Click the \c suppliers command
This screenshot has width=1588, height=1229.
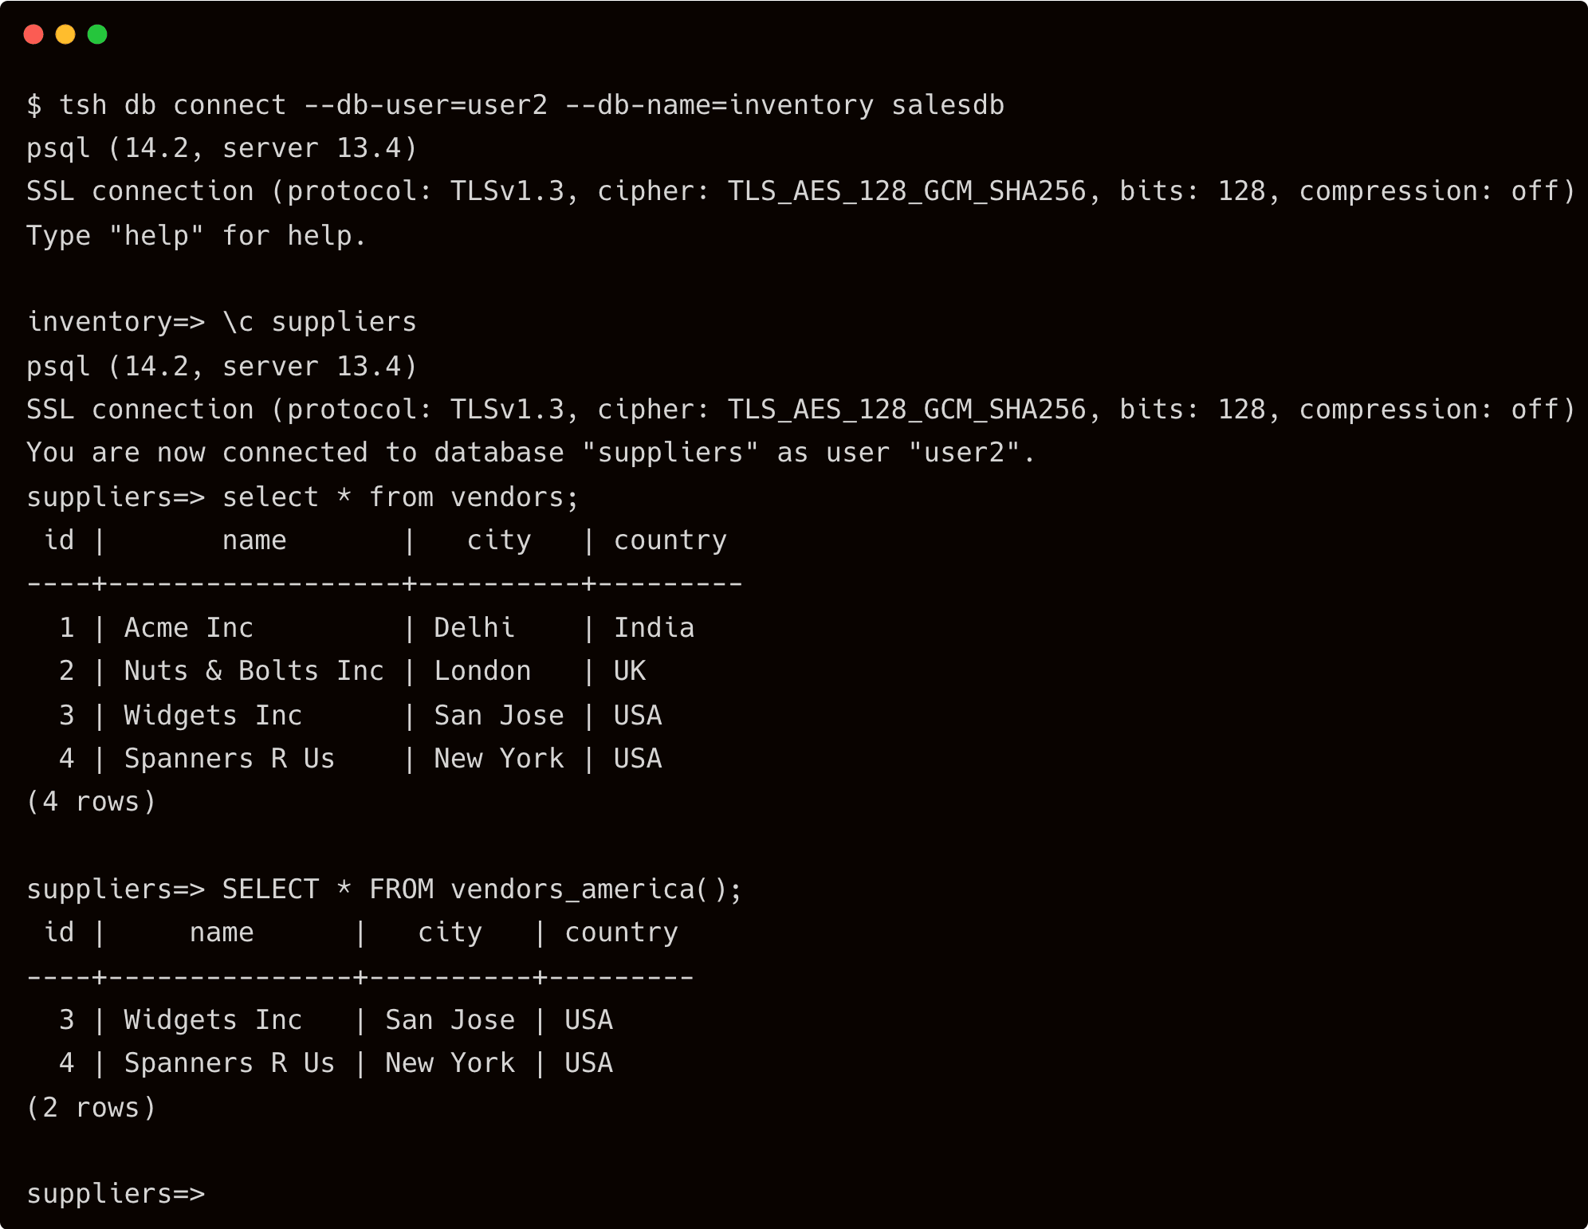tap(319, 322)
